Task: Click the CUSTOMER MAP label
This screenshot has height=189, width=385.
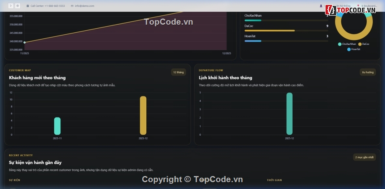Action: click(20, 70)
